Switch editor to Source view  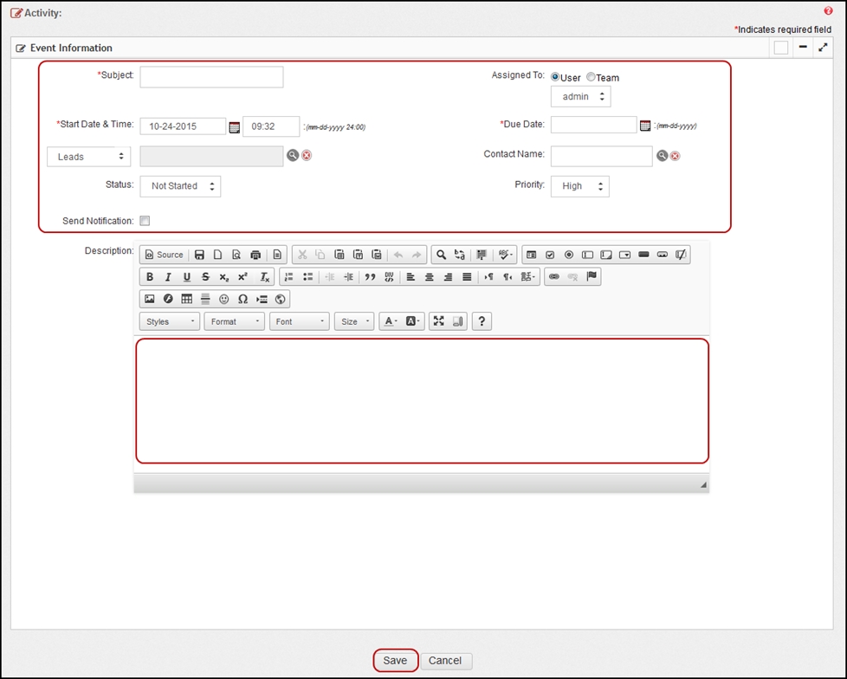click(165, 255)
